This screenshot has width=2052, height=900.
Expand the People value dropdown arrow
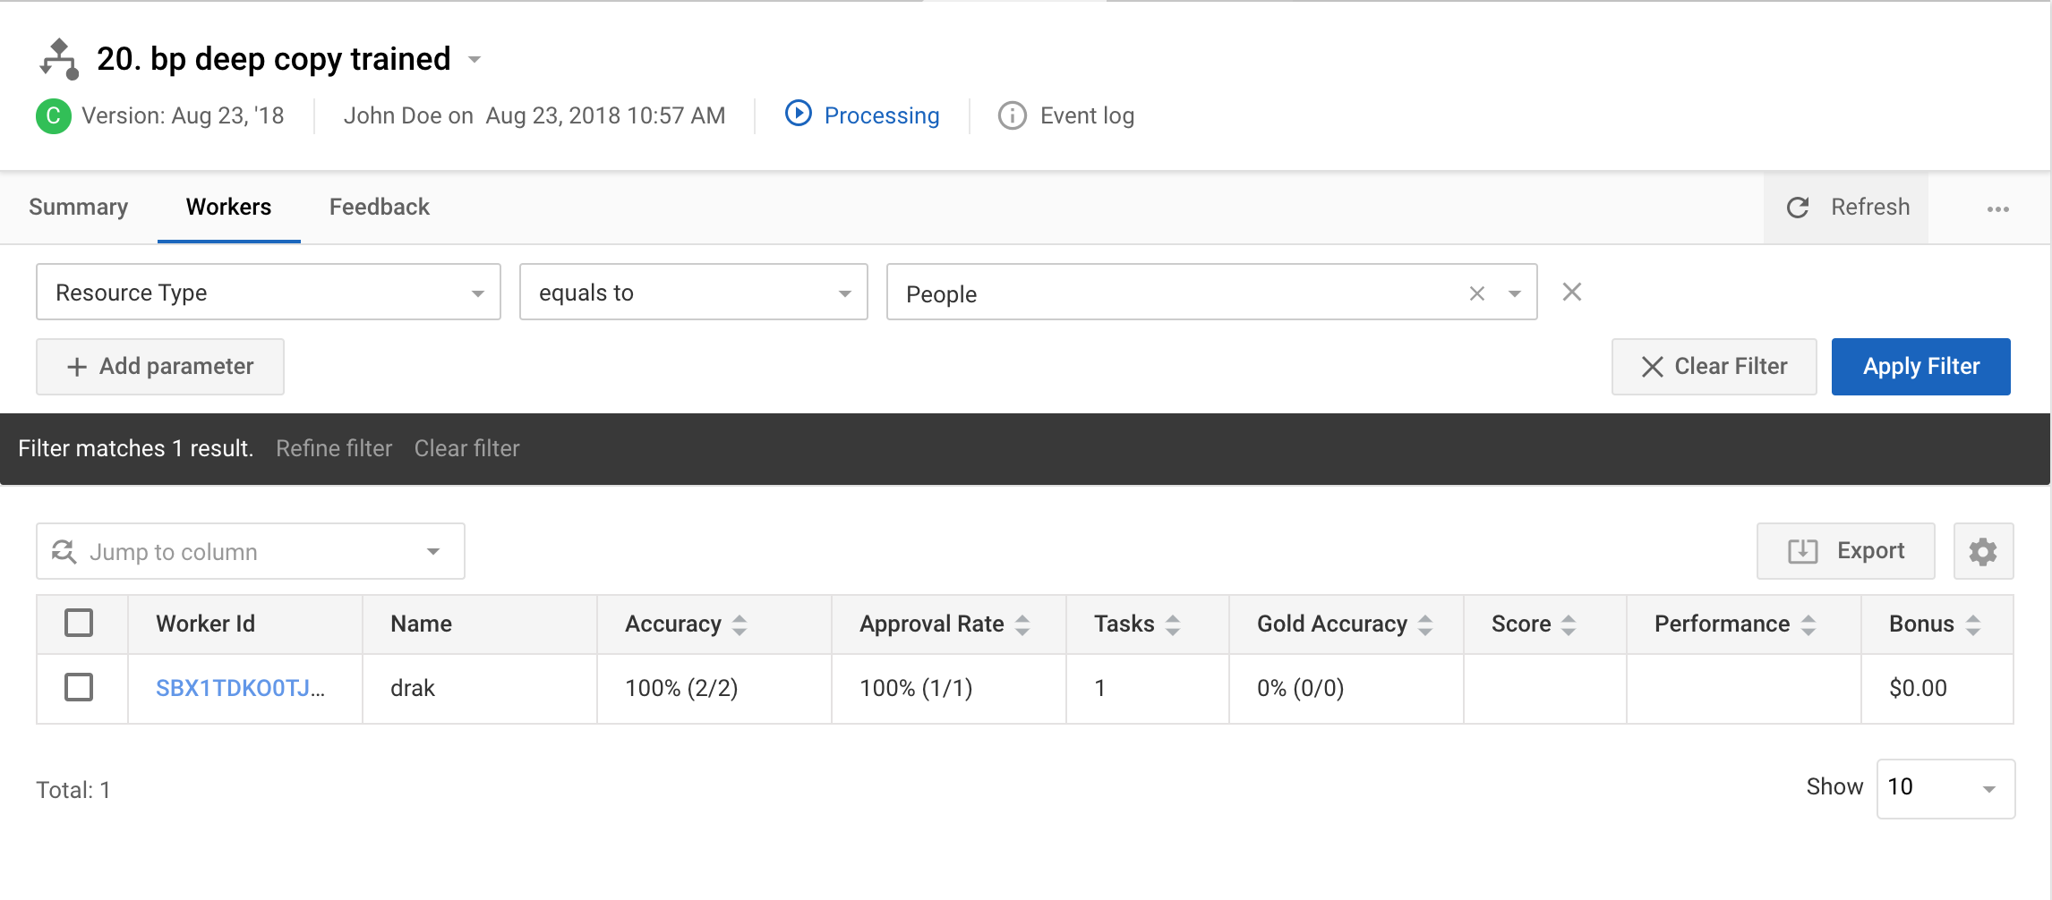point(1515,293)
